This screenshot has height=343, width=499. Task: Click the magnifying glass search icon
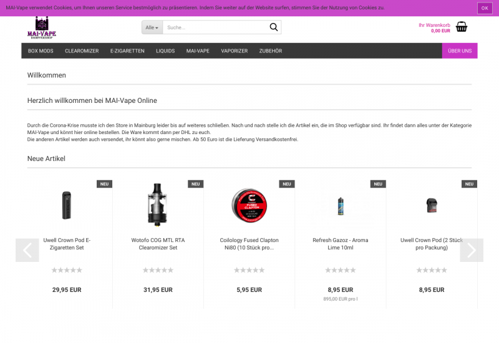273,27
